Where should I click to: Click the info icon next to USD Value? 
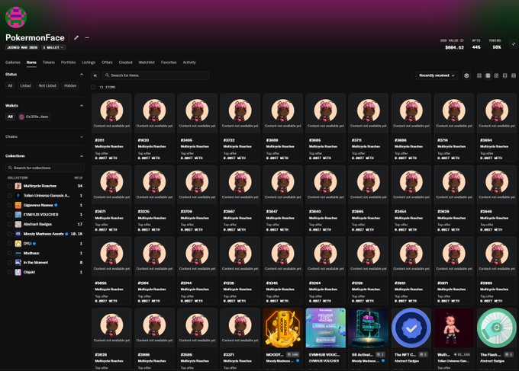coord(462,40)
